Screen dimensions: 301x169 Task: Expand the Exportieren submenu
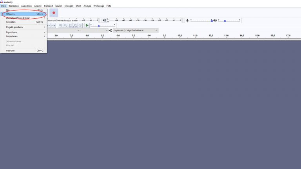24,32
